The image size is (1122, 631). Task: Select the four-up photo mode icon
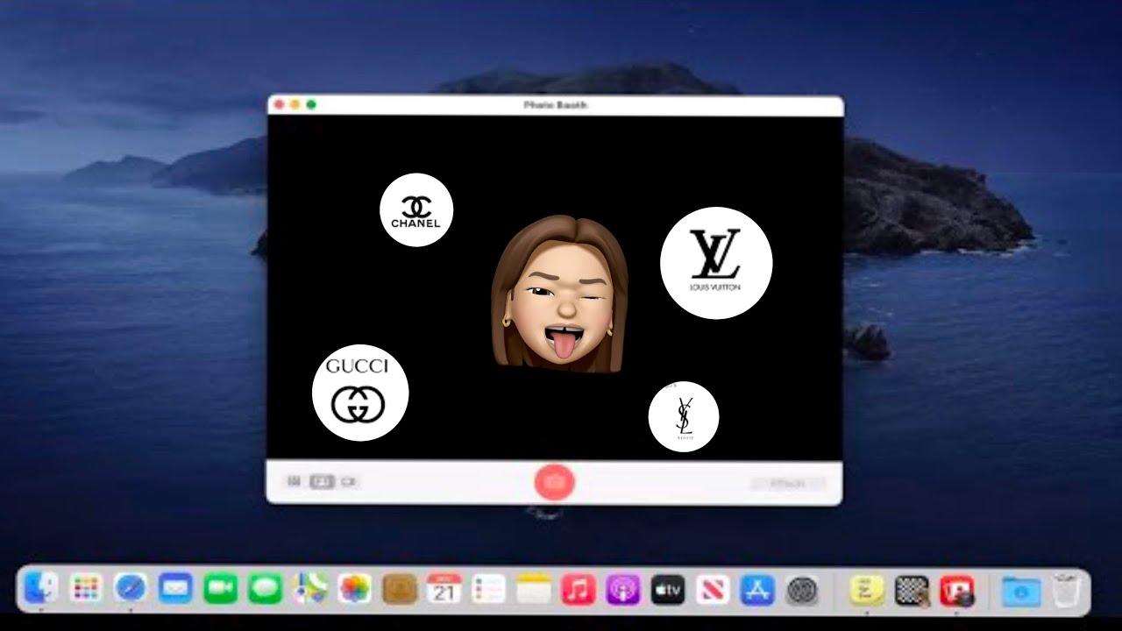[295, 481]
